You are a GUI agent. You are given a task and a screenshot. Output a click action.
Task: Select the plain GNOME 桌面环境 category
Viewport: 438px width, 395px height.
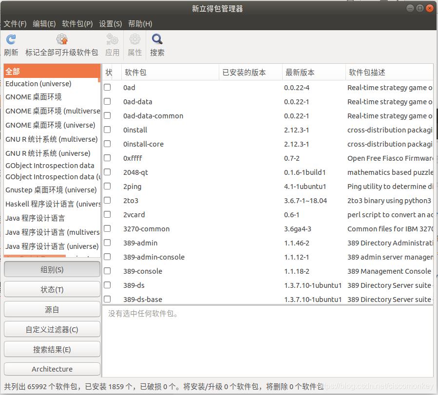[52, 97]
